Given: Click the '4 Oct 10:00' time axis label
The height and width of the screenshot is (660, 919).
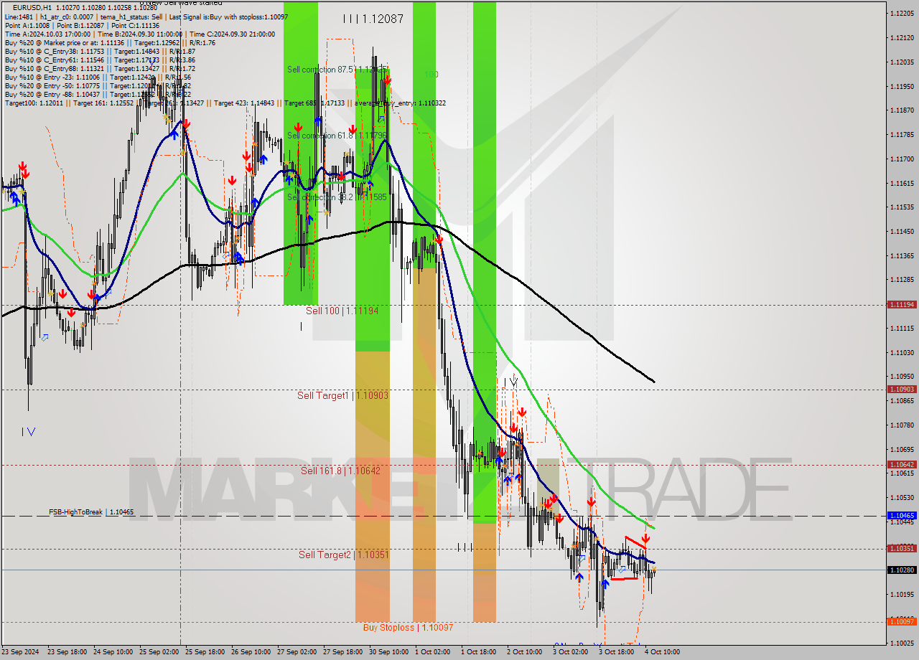Looking at the screenshot, I should point(661,652).
